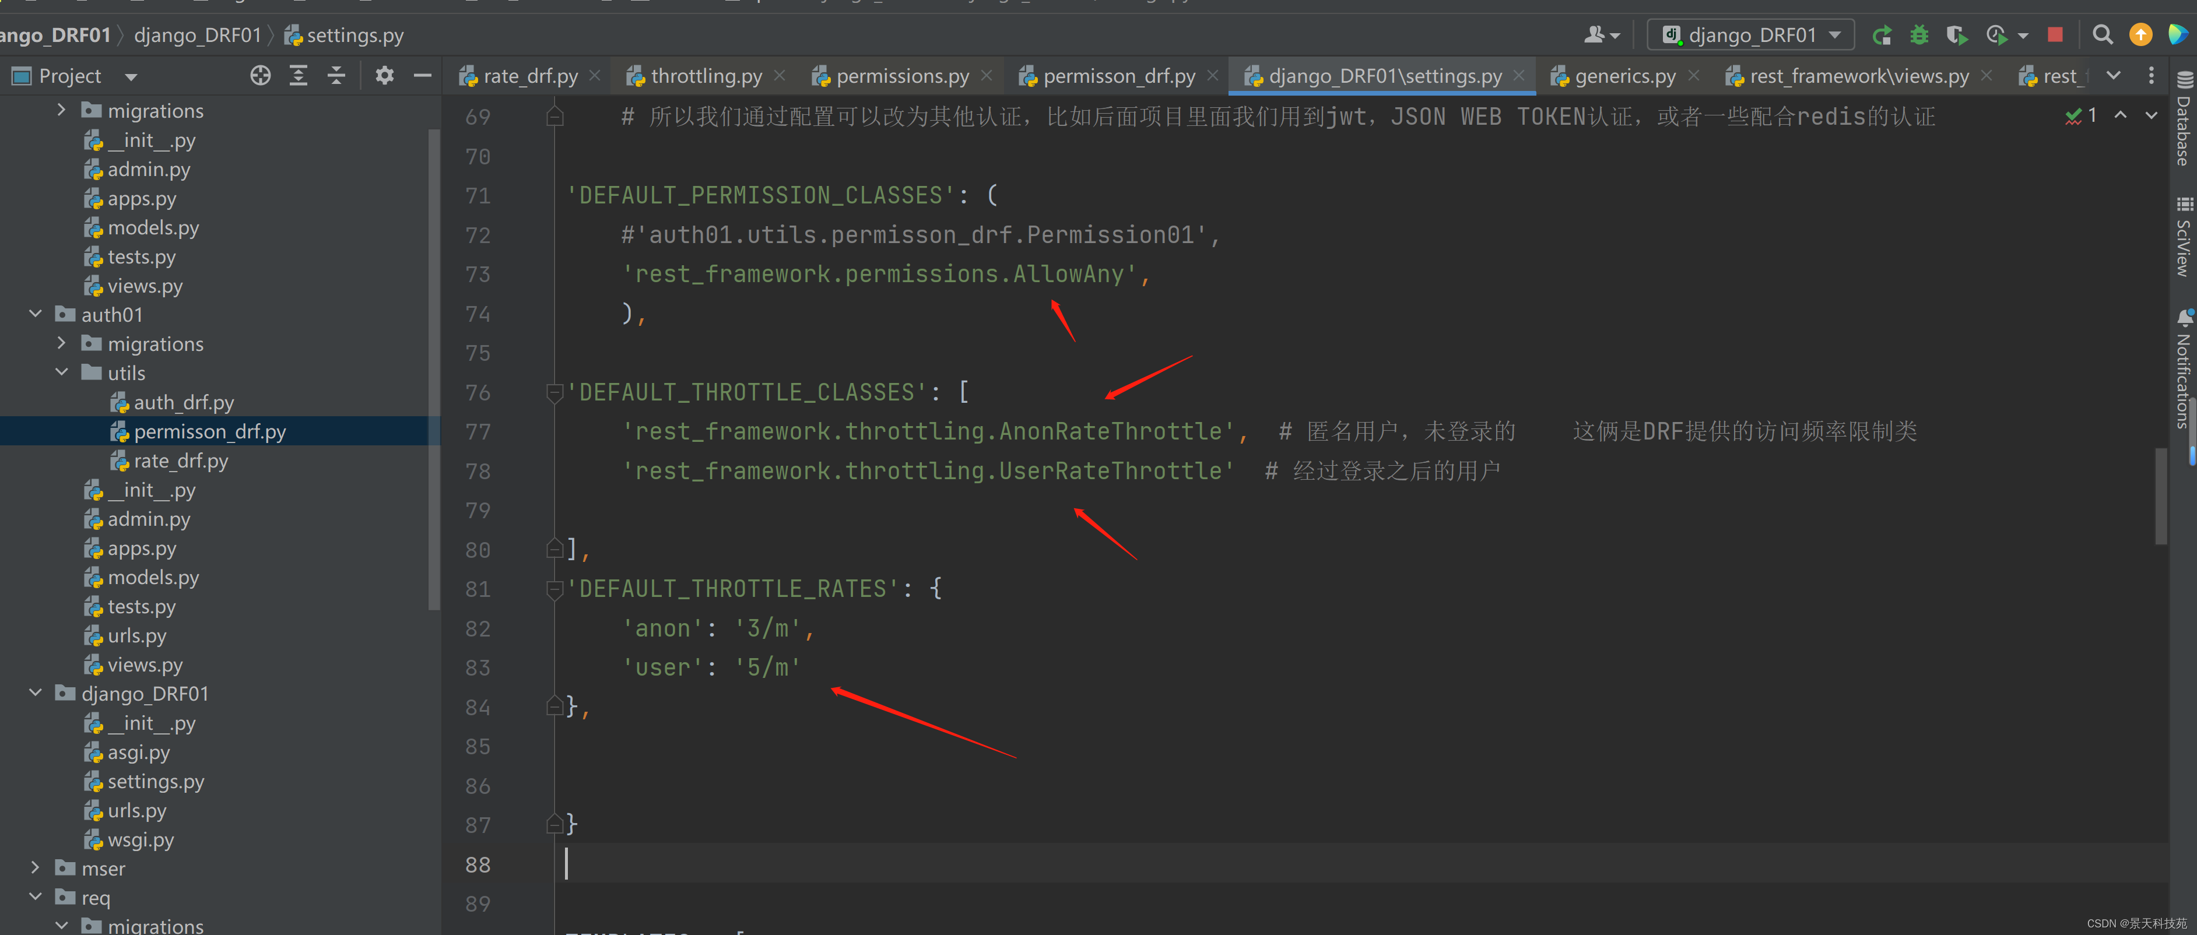Hide the Project tool window
The height and width of the screenshot is (935, 2197).
click(422, 76)
